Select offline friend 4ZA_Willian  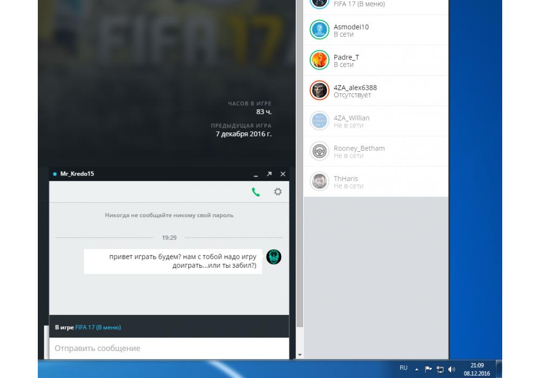(x=376, y=121)
